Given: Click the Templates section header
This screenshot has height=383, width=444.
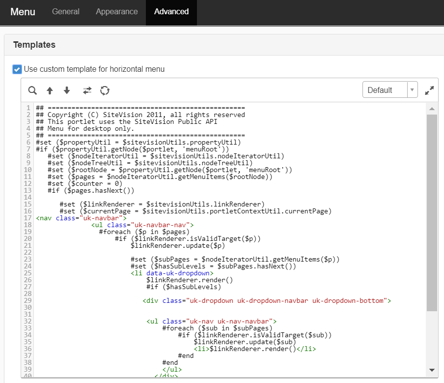Looking at the screenshot, I should coord(34,45).
